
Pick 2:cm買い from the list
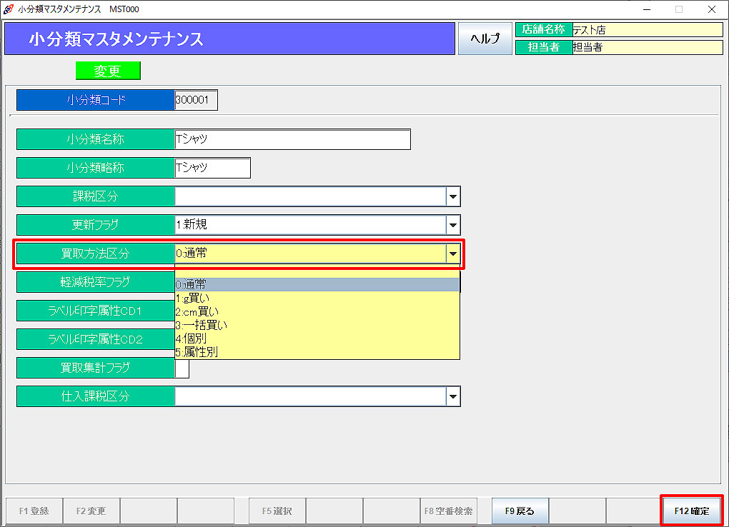click(317, 312)
